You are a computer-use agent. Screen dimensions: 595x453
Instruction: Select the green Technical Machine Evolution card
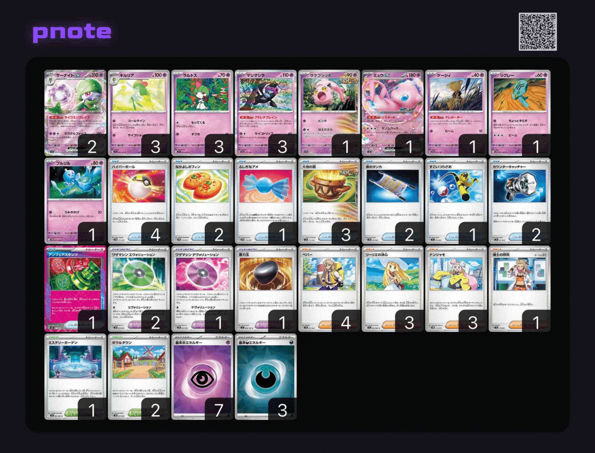click(x=139, y=289)
